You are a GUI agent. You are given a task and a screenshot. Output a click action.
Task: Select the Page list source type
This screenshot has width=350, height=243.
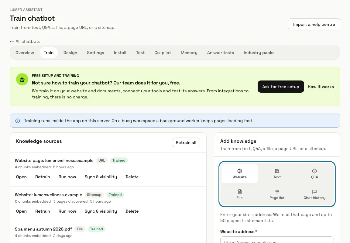pos(277,194)
